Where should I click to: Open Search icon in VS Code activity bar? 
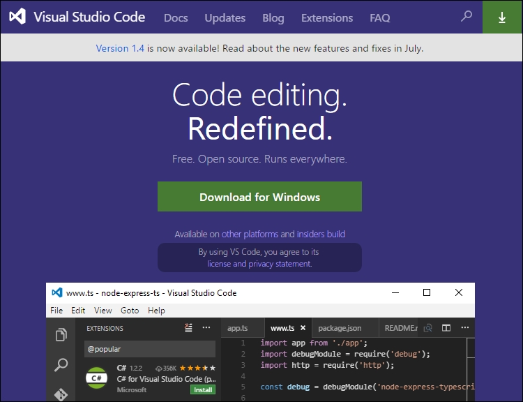(61, 364)
